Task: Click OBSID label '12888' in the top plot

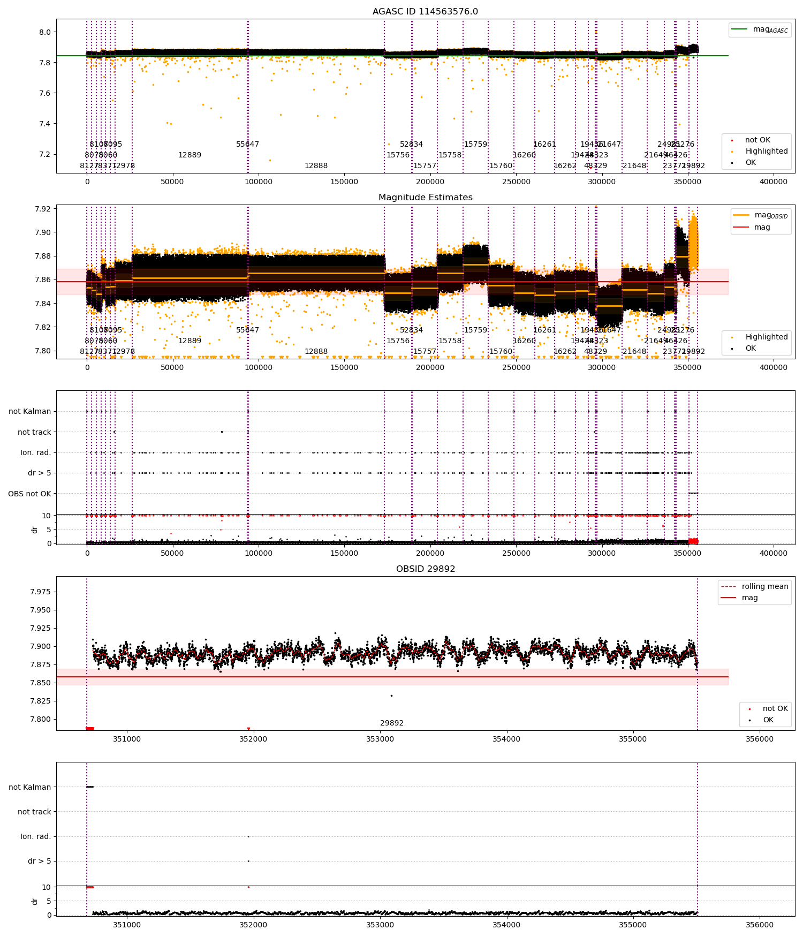Action: coord(316,165)
